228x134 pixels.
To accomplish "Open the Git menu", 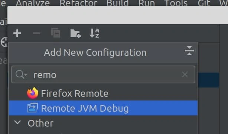I will pyautogui.click(x=204, y=3).
